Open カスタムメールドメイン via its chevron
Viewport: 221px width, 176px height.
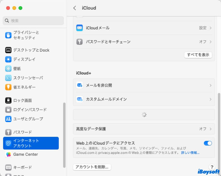coord(210,99)
